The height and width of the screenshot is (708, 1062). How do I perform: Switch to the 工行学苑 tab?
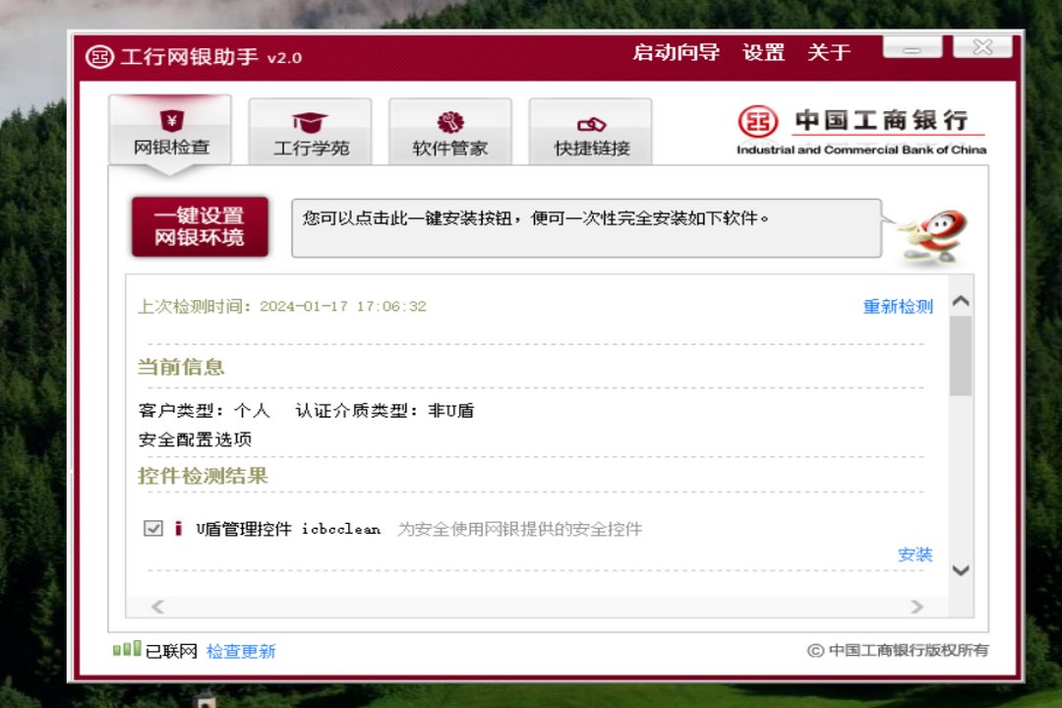[310, 132]
